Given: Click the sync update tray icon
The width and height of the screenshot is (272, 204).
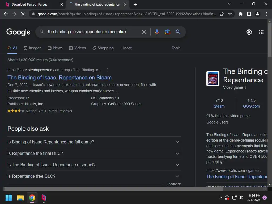Looking at the screenshot, I should (227, 198).
